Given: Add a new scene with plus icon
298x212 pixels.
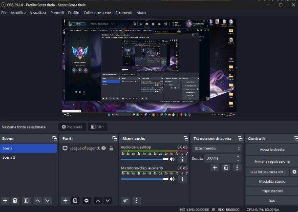Looking at the screenshot, I should point(5,201).
